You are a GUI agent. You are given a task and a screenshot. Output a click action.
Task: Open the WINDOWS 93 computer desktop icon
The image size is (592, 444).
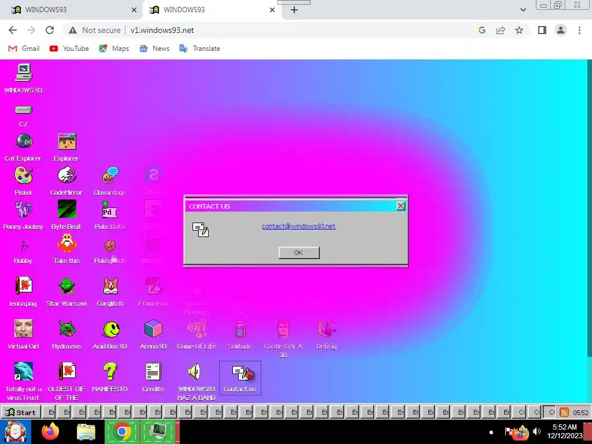pos(23,78)
